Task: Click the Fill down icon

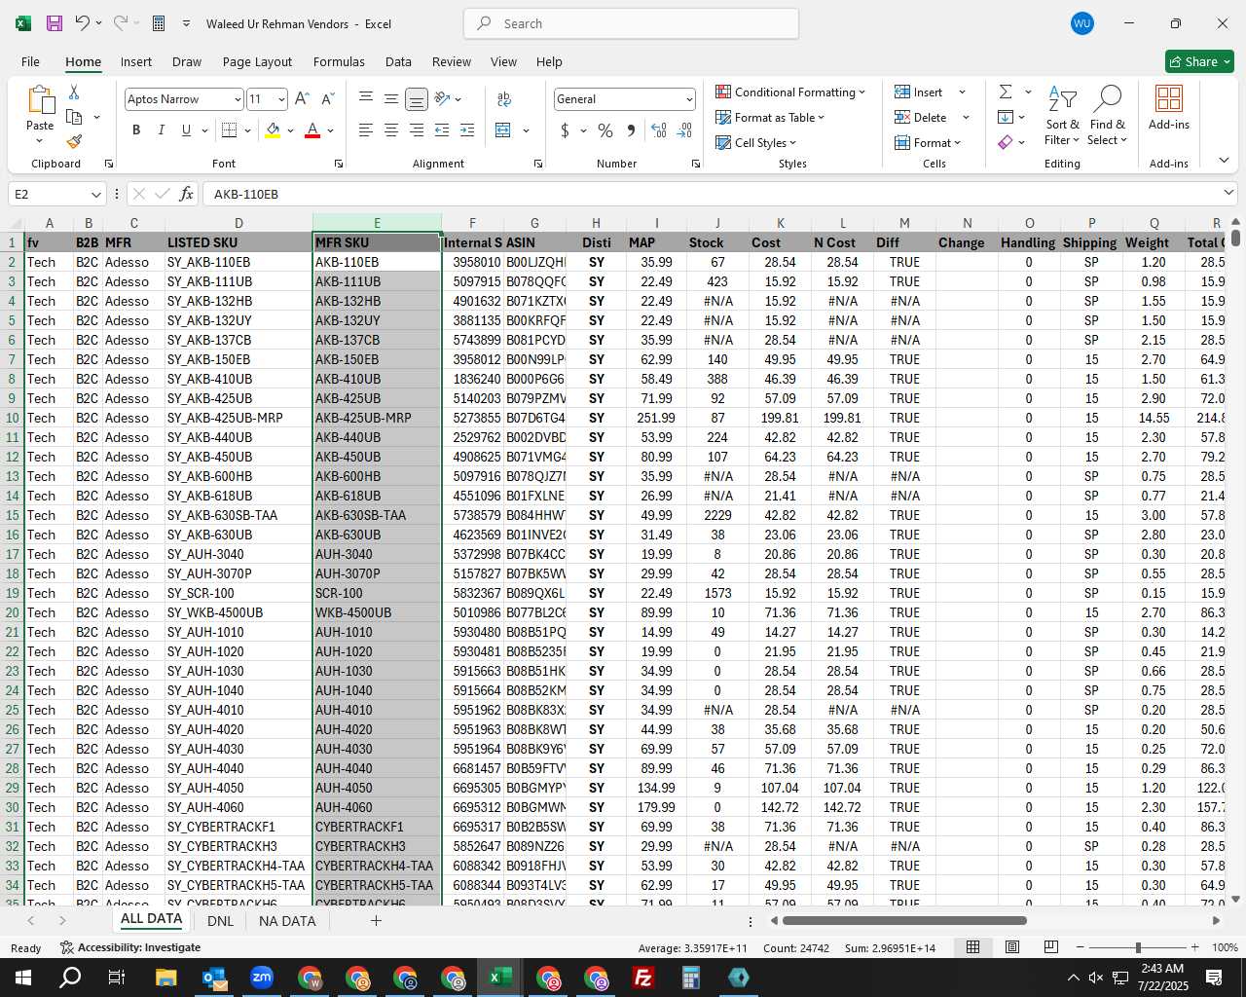Action: [1006, 117]
